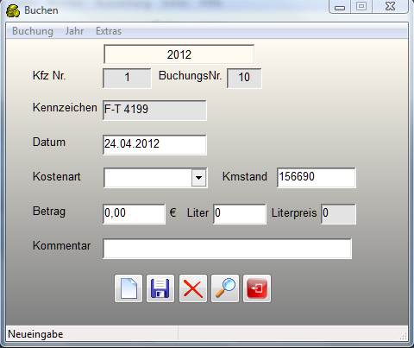Click the Liter input field
Viewport: 414px width, 348px height.
tap(240, 214)
